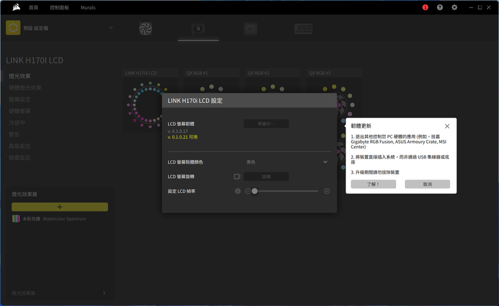The width and height of the screenshot is (499, 306).
Task: Click the 旋轉 rotate button
Action: (x=266, y=176)
